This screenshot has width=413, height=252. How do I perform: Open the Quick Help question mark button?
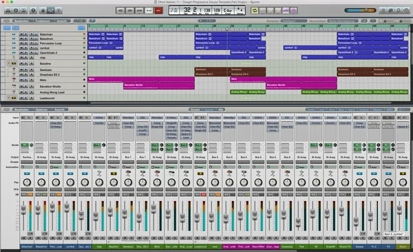(x=33, y=10)
